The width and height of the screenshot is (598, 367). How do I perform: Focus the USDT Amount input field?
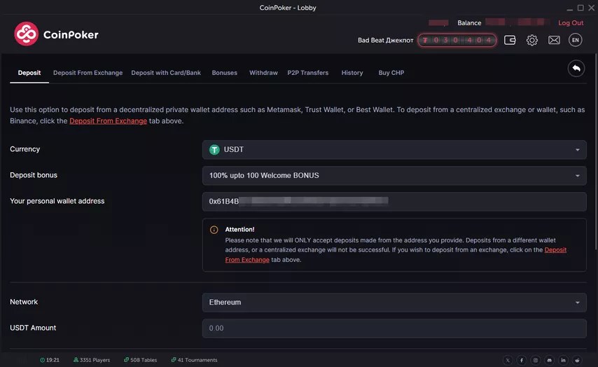(x=394, y=328)
